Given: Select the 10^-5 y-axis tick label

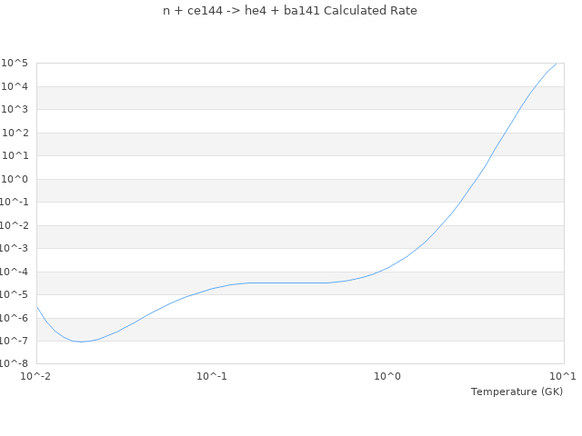Looking at the screenshot, I should point(14,295).
